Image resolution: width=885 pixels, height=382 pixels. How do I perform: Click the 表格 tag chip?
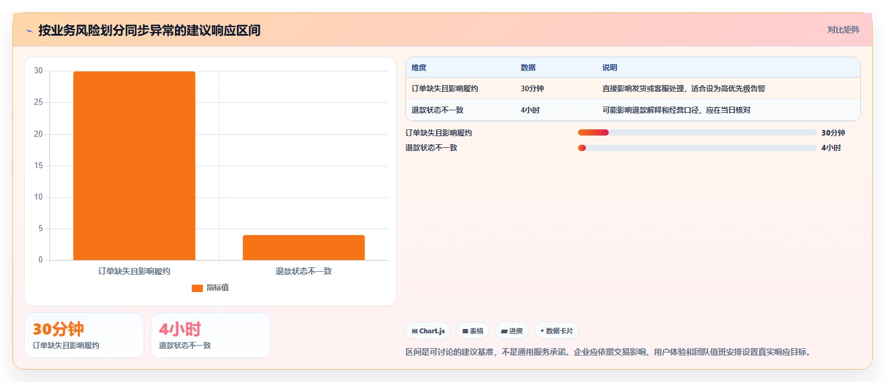[x=472, y=331]
